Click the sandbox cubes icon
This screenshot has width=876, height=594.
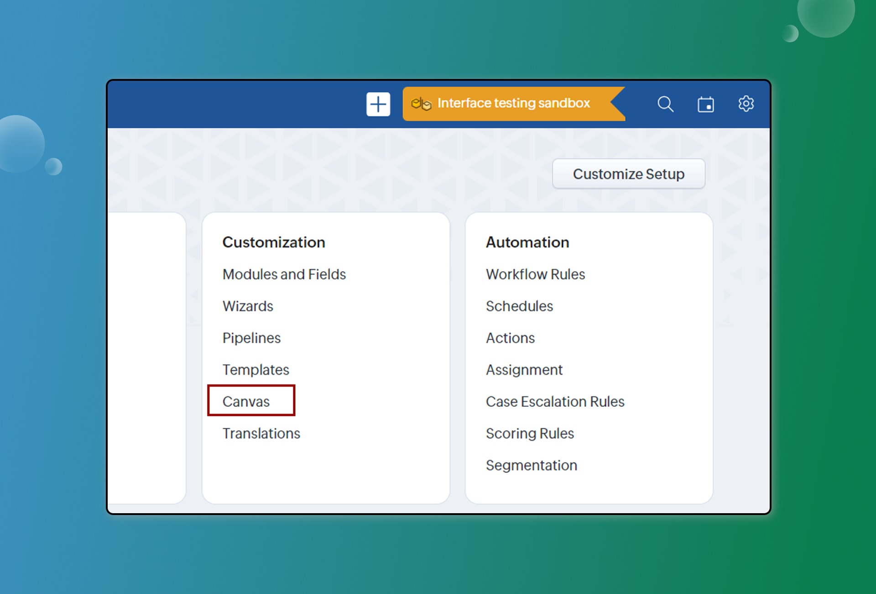pos(421,104)
